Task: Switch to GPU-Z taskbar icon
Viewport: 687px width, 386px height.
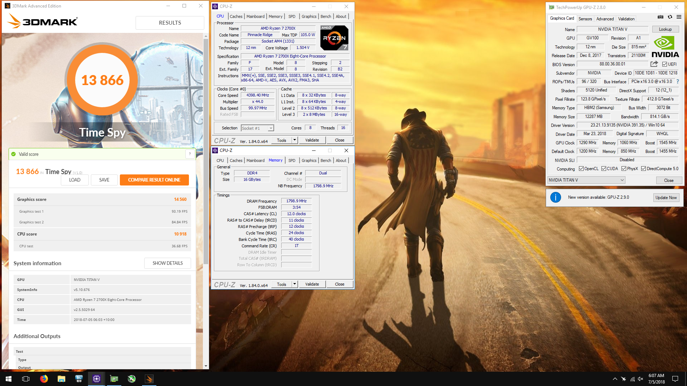Action: point(114,379)
